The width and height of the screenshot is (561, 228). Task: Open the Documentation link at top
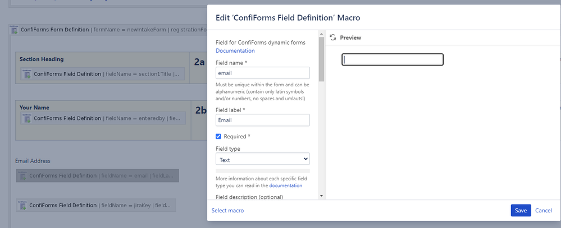pyautogui.click(x=235, y=50)
